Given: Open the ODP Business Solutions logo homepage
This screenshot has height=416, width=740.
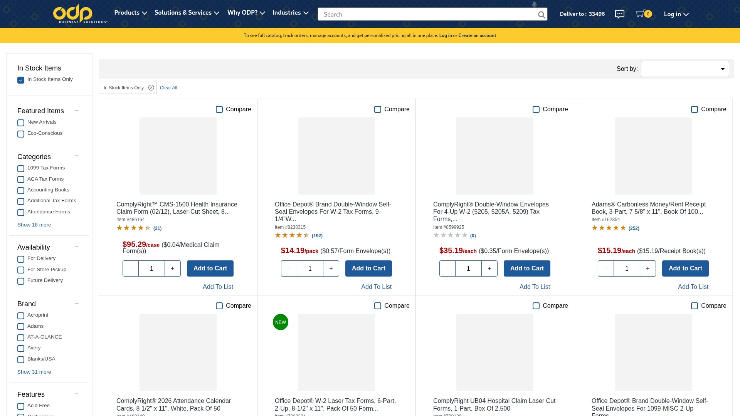Looking at the screenshot, I should click(x=80, y=14).
